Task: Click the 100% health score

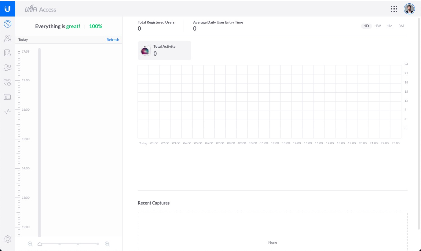Action: tap(96, 26)
